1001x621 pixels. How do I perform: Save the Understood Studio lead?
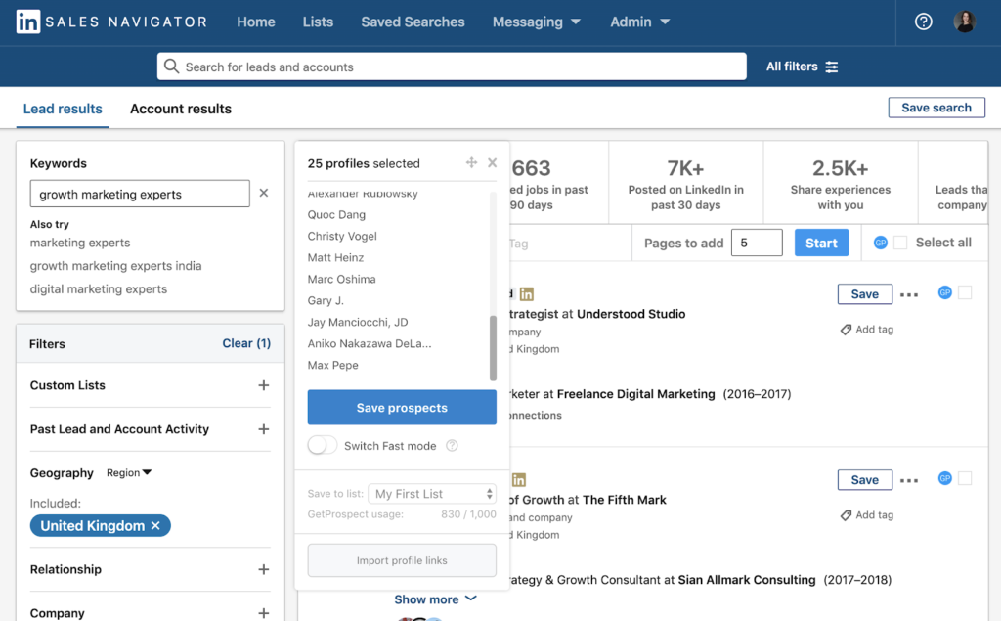(x=865, y=294)
